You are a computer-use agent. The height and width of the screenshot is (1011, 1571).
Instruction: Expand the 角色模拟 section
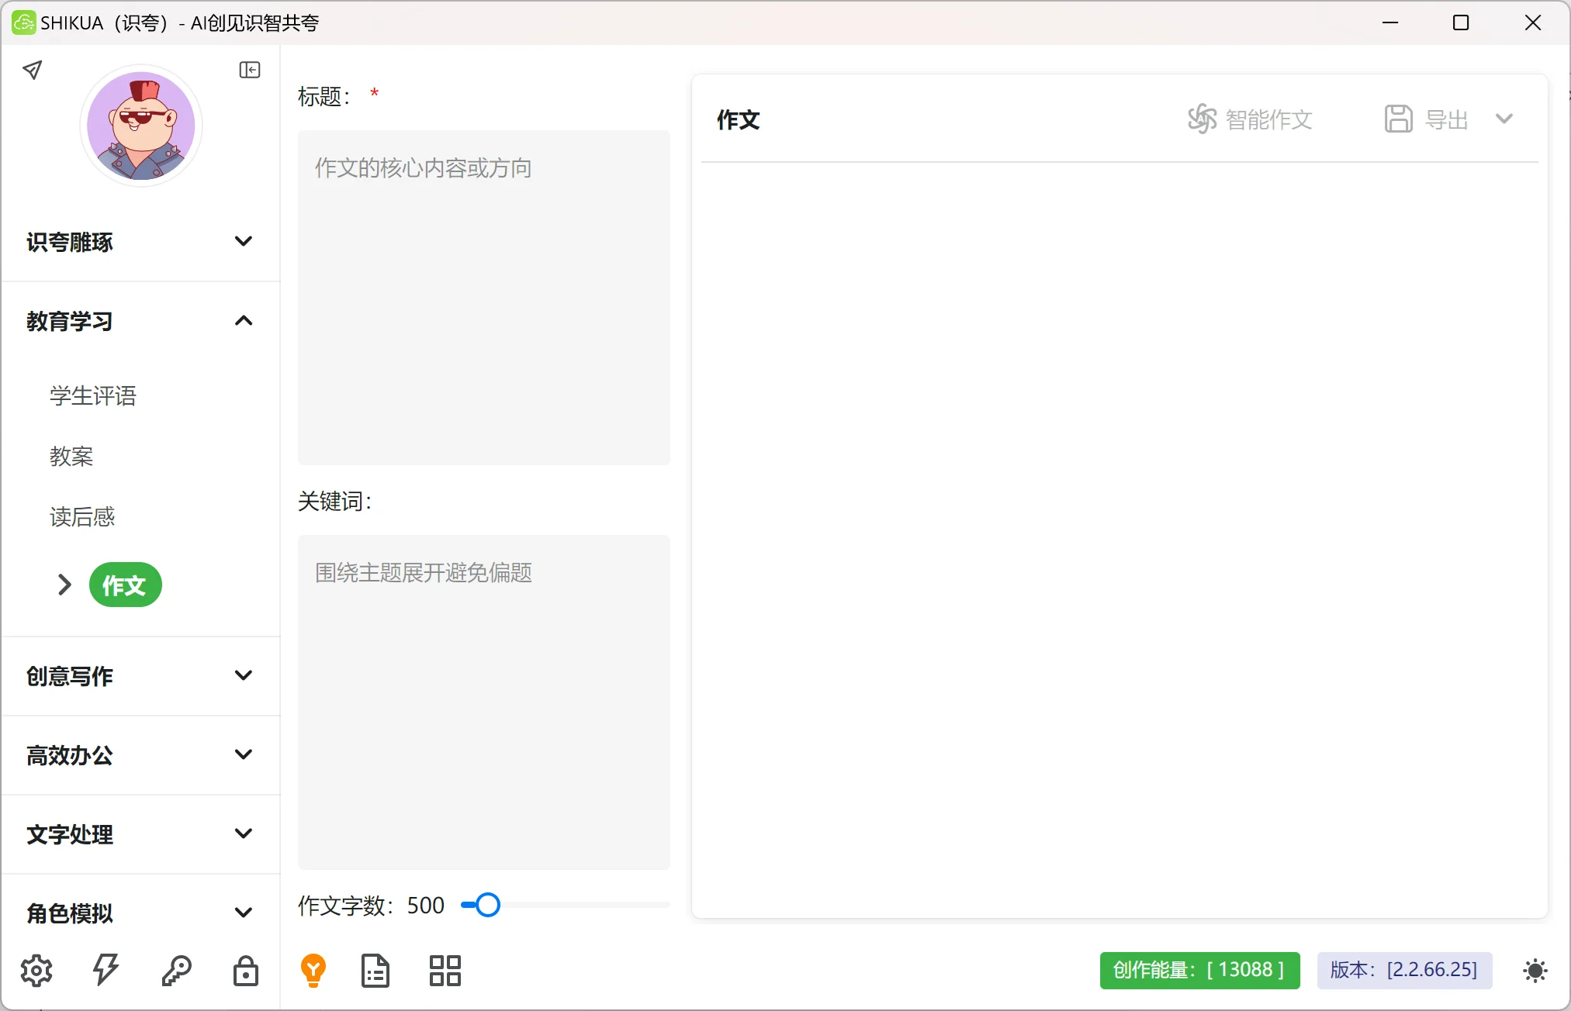point(140,913)
